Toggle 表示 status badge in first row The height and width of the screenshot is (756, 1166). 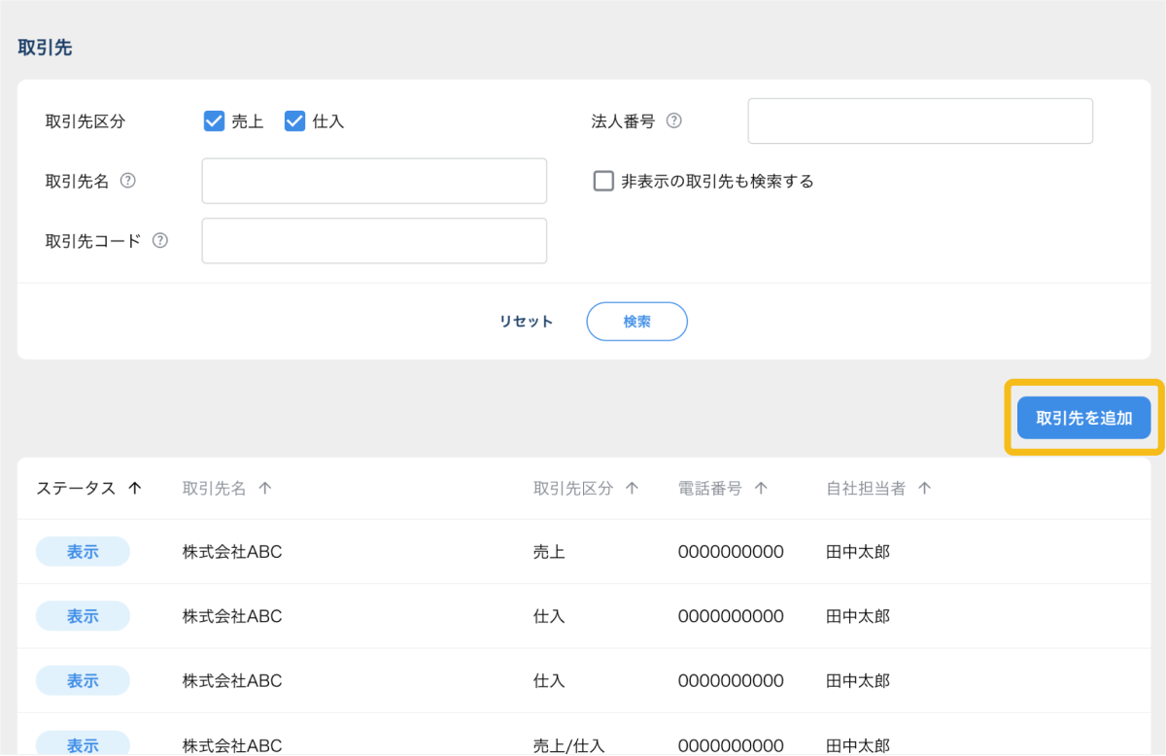83,552
